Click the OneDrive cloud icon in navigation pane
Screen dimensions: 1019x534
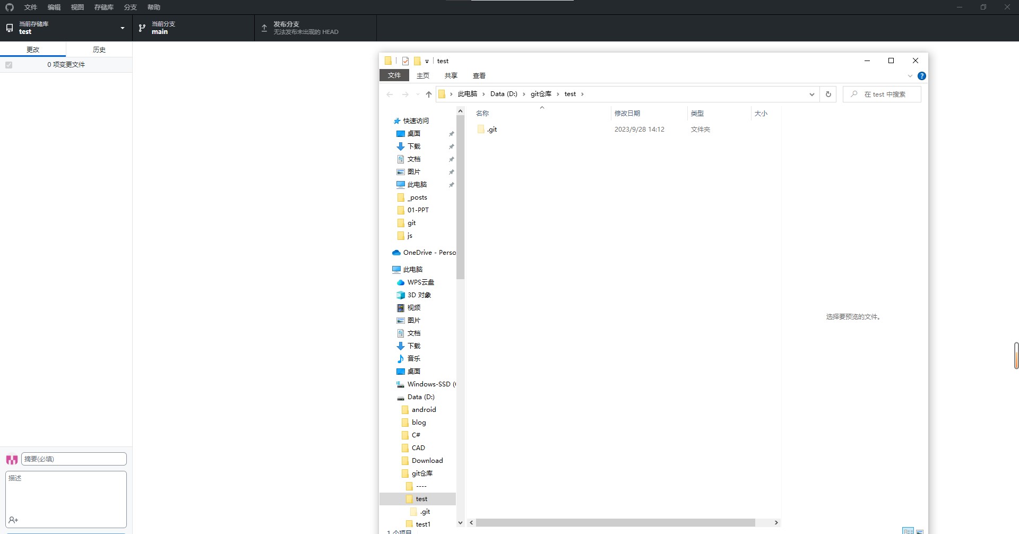click(x=396, y=253)
